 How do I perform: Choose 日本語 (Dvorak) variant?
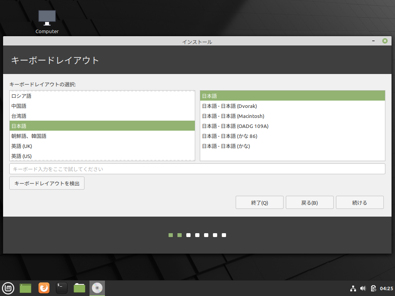coord(292,106)
